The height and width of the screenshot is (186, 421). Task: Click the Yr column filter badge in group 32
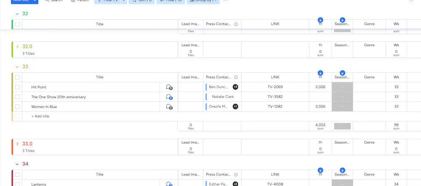pyautogui.click(x=320, y=20)
